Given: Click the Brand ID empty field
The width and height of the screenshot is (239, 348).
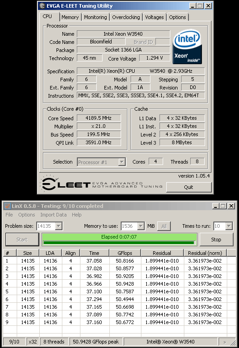Looking at the screenshot, I should click(x=163, y=42).
